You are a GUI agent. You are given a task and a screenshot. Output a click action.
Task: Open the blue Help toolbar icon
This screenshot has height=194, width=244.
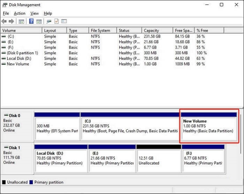[x=31, y=21]
